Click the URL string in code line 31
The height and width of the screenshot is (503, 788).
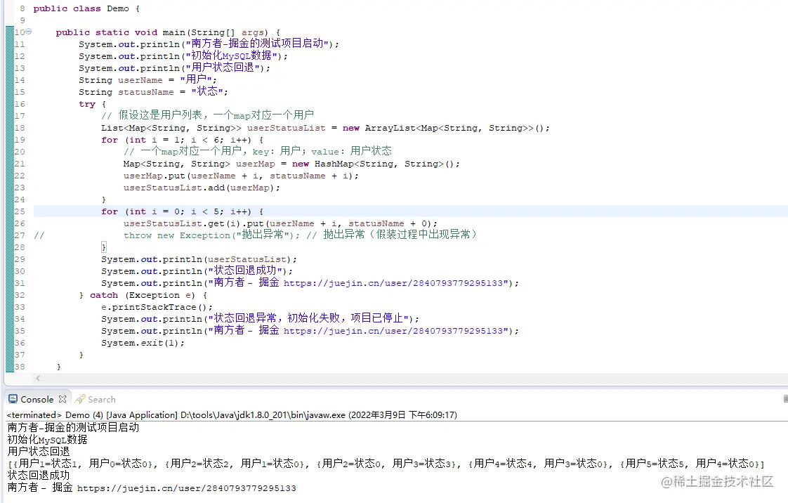tap(393, 283)
